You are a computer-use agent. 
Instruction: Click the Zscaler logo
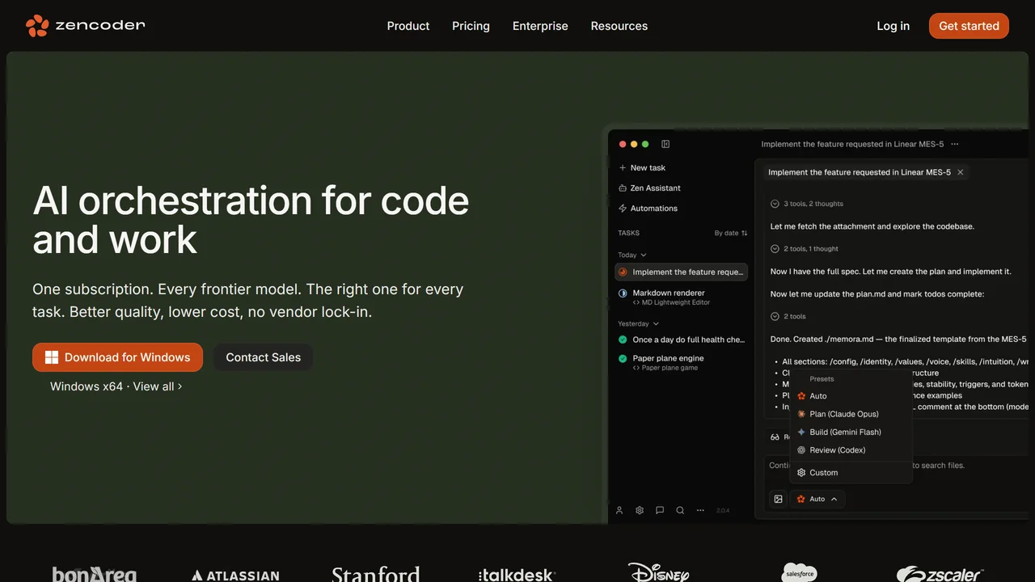pyautogui.click(x=940, y=574)
